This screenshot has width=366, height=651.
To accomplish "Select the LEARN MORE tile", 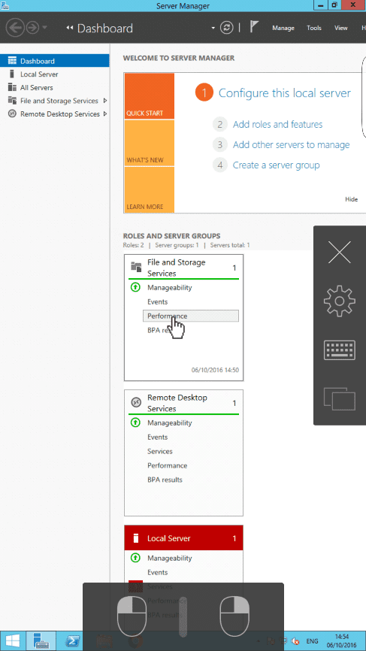I will (x=150, y=189).
